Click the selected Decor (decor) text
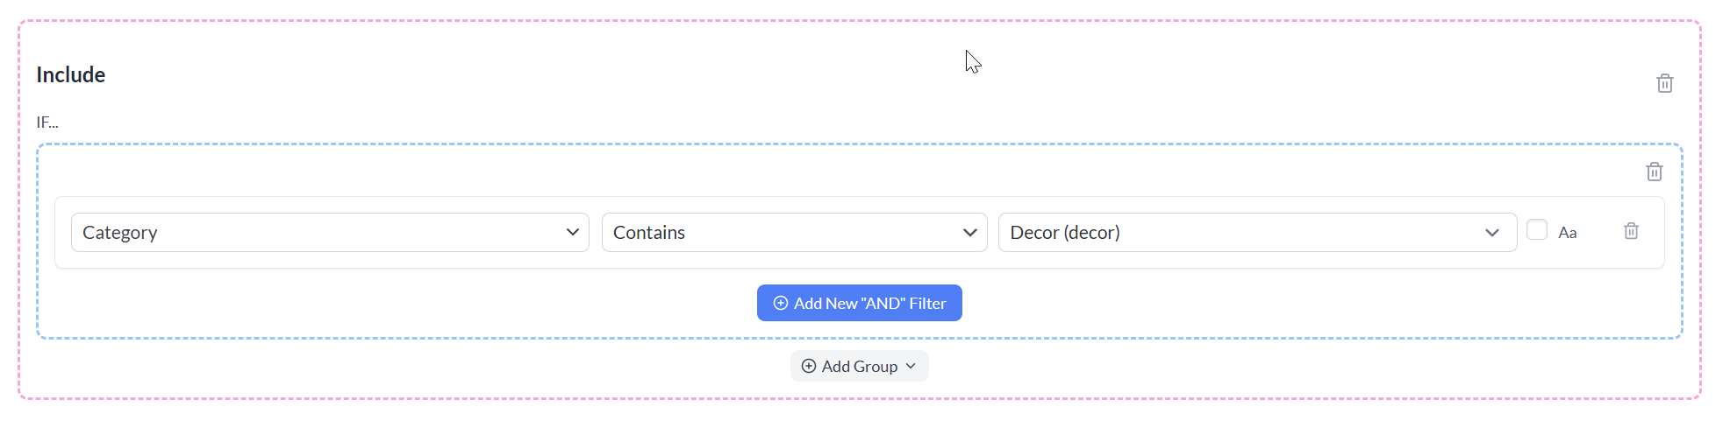 point(1065,232)
